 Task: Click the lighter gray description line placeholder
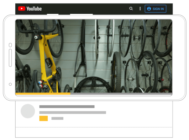[x=73, y=112]
